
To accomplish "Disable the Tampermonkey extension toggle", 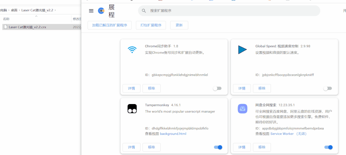I will [x=218, y=147].
